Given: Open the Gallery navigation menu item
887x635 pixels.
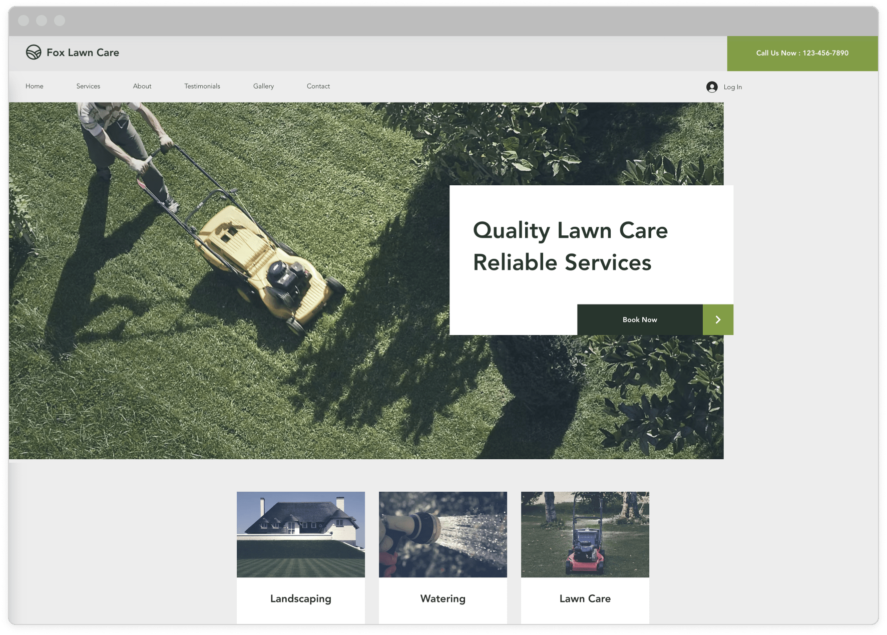Looking at the screenshot, I should [263, 86].
